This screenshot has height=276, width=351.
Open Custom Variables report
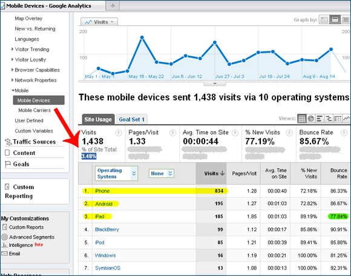(x=34, y=131)
